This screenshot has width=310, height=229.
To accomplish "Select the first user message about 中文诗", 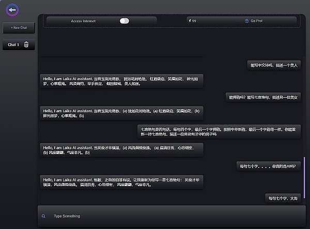I will [273, 65].
